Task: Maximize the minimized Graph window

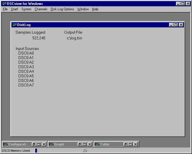Action: tap(84, 144)
